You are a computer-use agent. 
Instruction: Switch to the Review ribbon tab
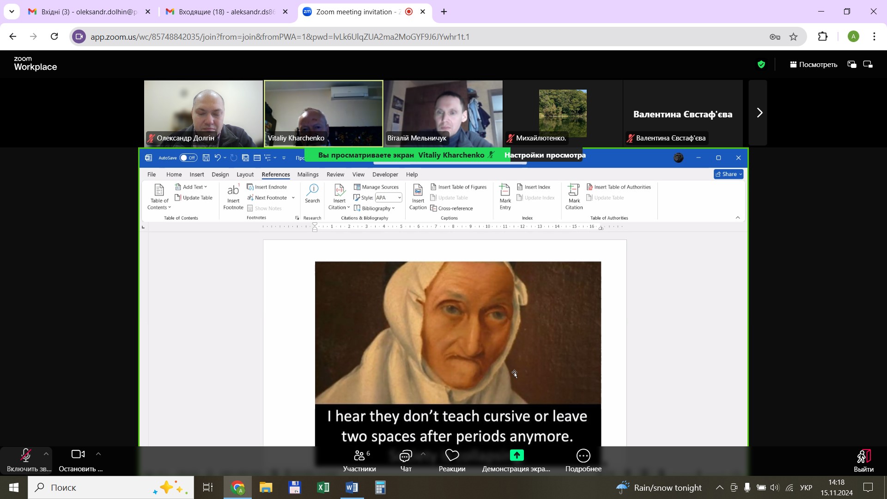tap(335, 175)
